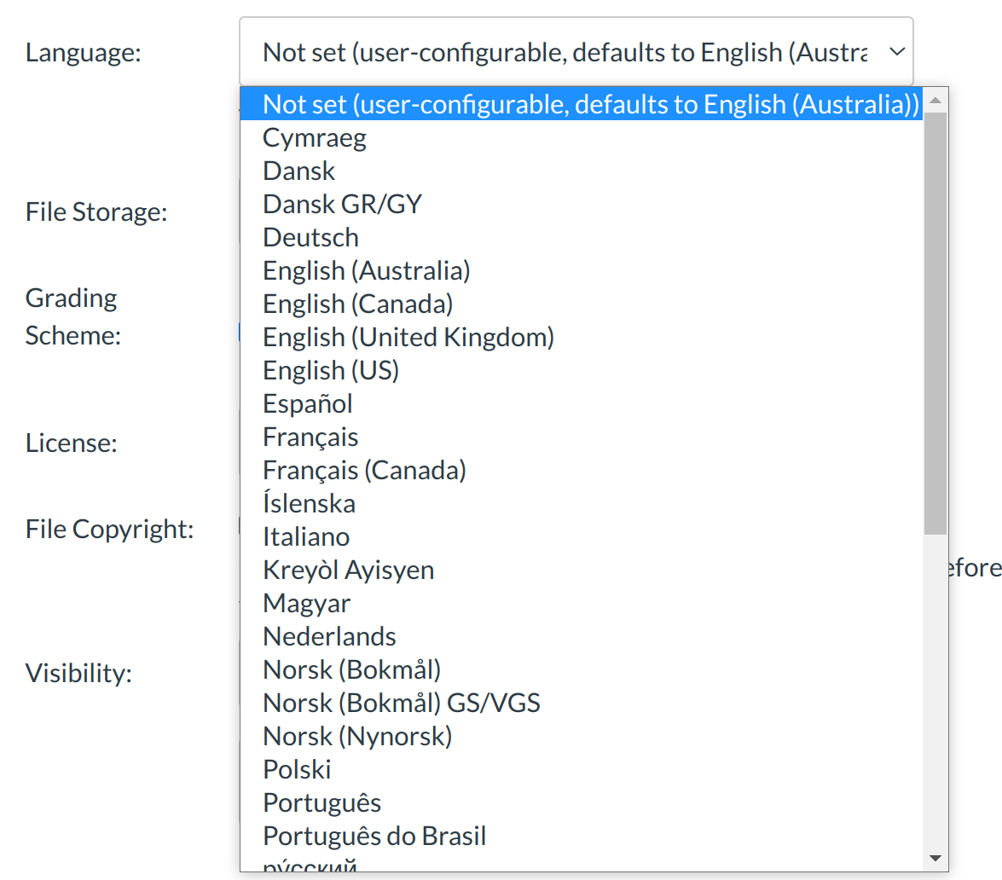Pick Dansk GR/GY from the list
The height and width of the screenshot is (880, 1002).
[342, 204]
